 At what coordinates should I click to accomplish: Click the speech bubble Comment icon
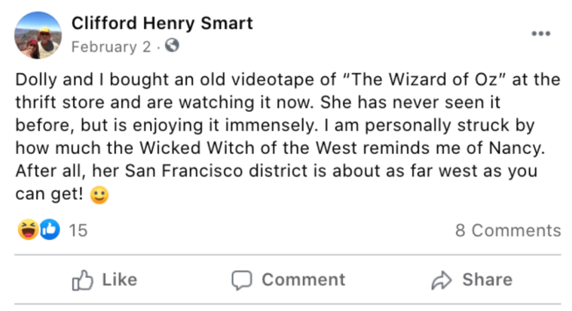coord(242,280)
